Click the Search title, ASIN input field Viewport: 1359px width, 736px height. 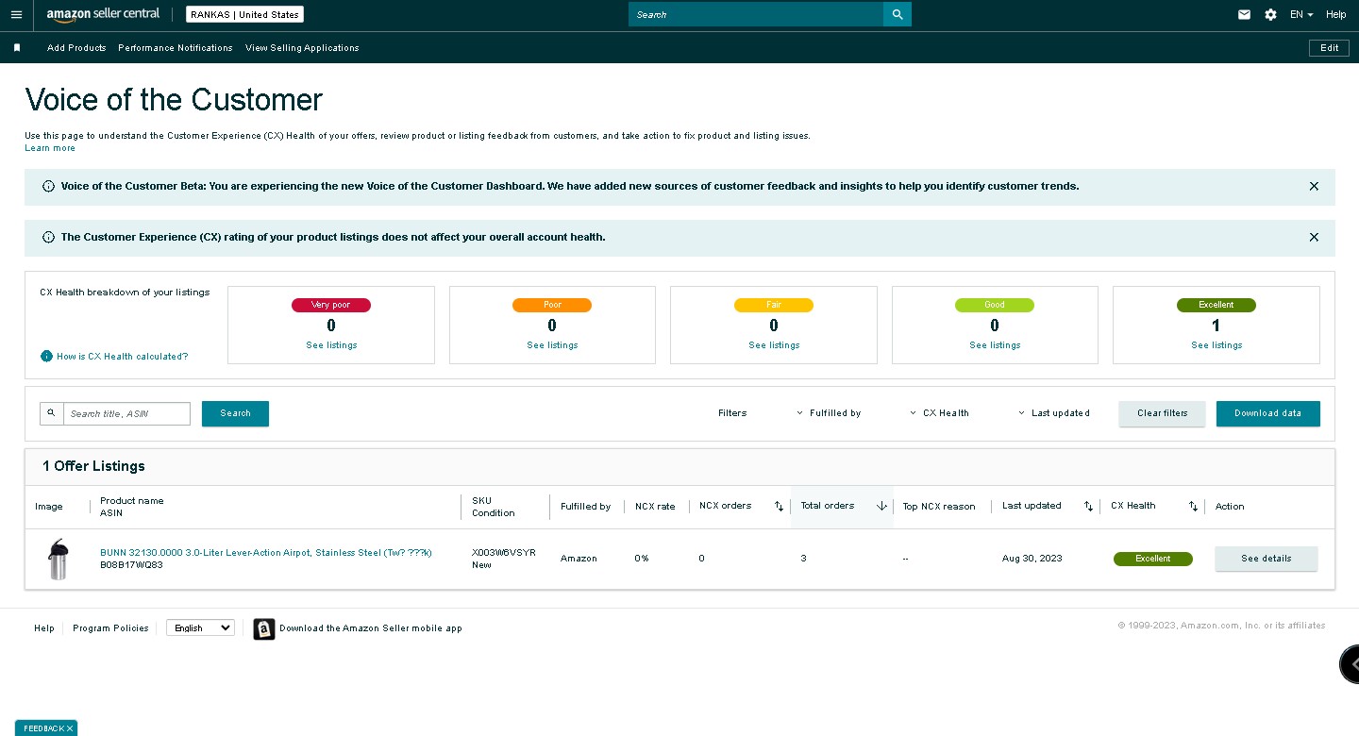click(126, 413)
